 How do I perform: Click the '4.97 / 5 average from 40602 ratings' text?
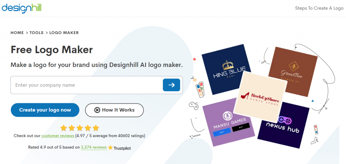click(110, 136)
